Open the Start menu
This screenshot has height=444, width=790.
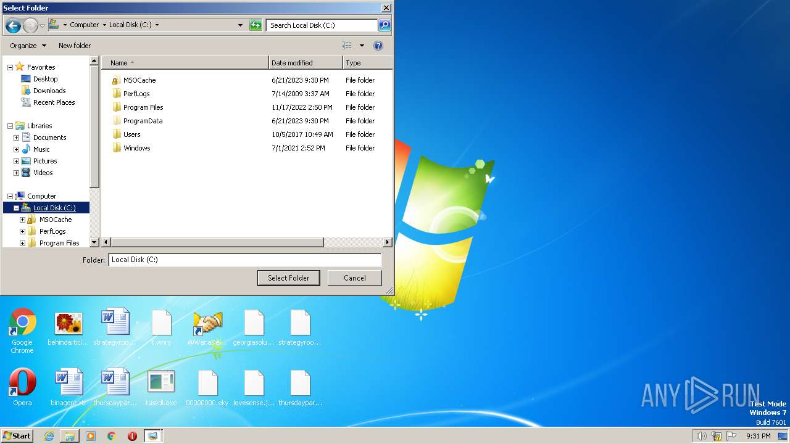[17, 436]
